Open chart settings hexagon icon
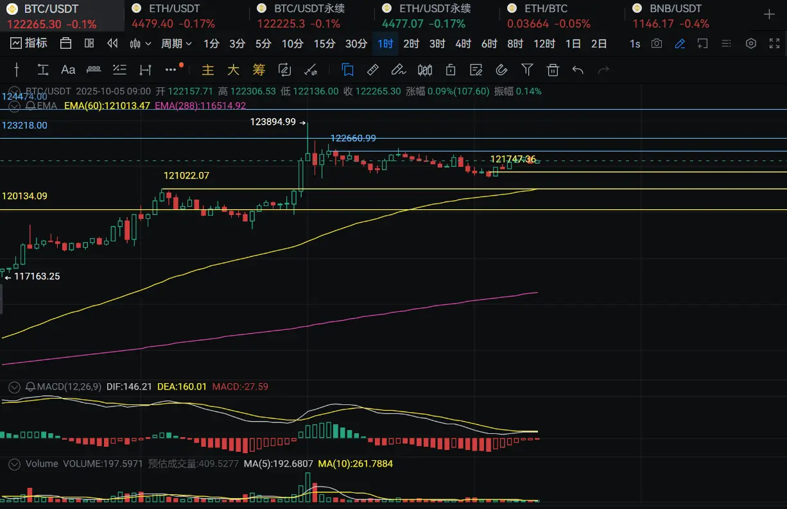This screenshot has height=509, width=787. pos(750,44)
